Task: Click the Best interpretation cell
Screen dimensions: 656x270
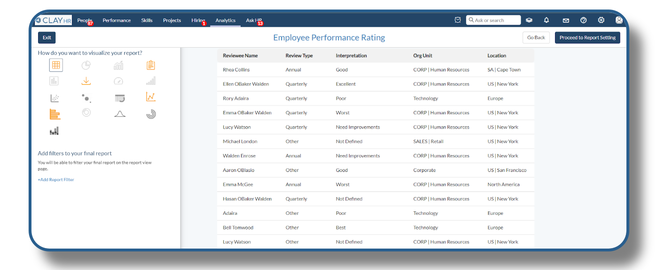Action: point(341,228)
